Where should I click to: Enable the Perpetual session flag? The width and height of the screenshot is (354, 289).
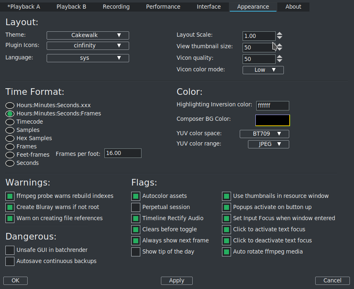click(x=136, y=207)
